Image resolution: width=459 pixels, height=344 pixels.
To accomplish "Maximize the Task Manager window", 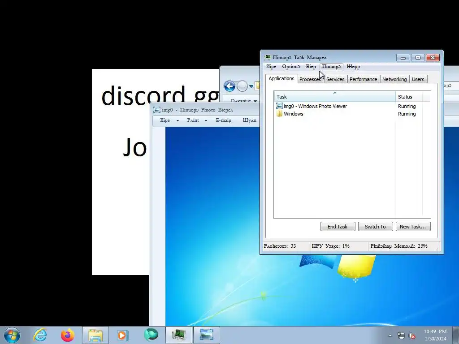I will (x=418, y=58).
